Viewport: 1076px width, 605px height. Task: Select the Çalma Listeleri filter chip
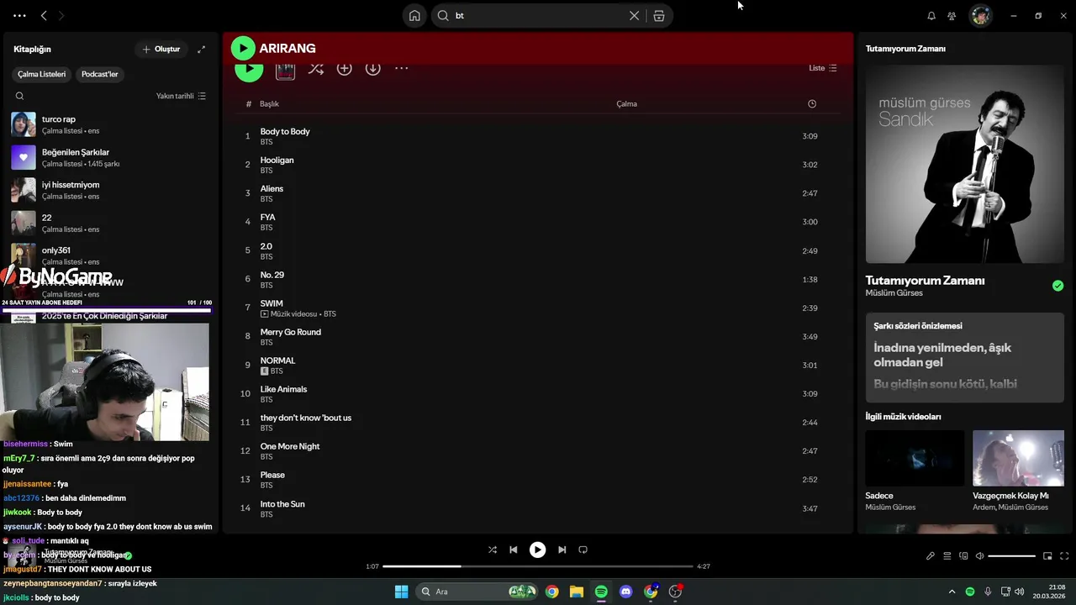(42, 74)
